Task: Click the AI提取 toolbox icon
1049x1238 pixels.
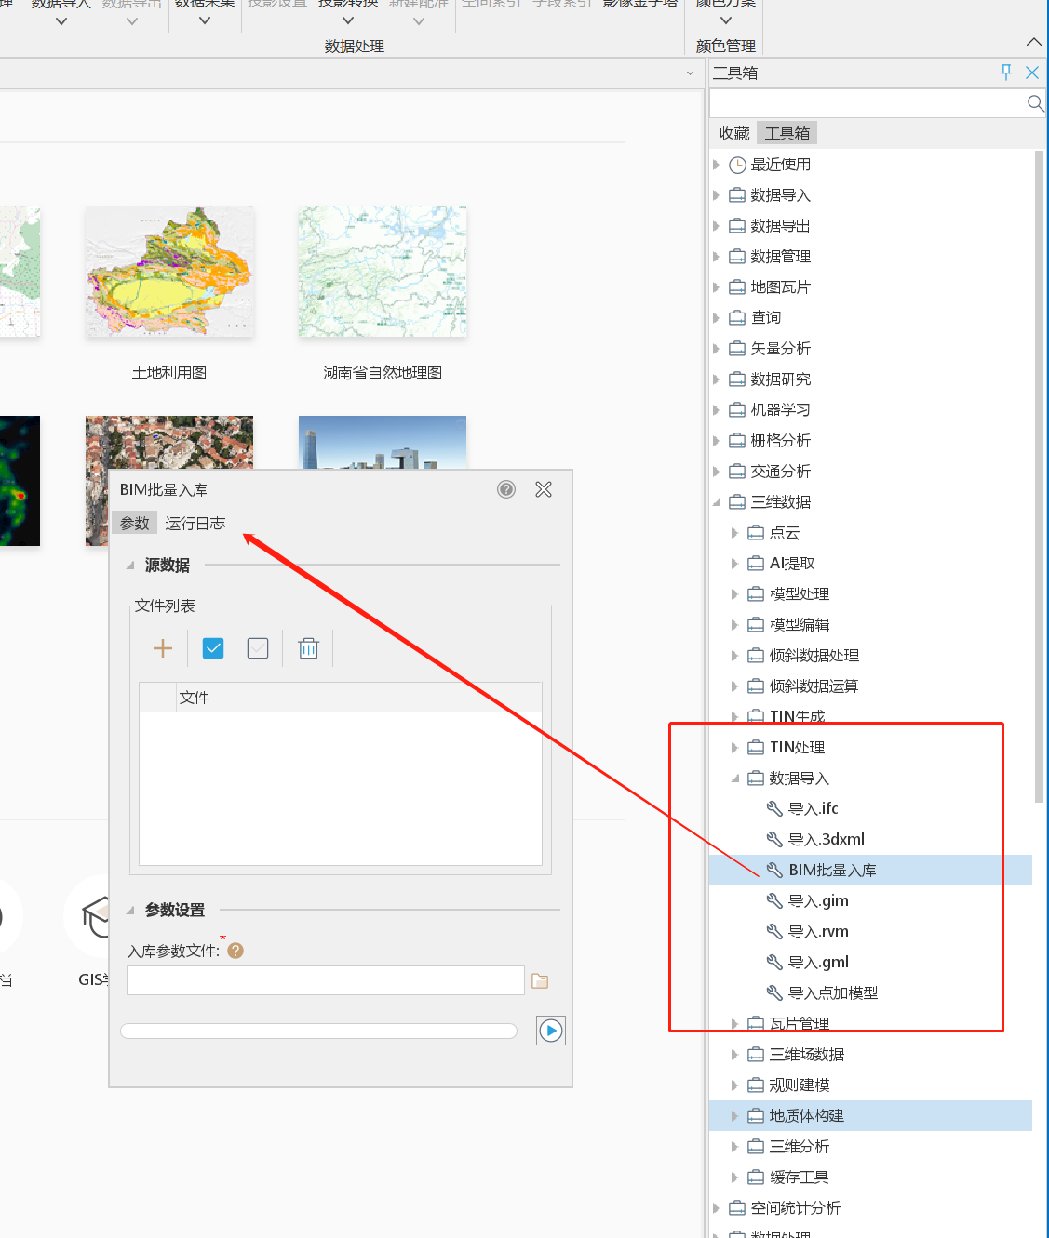Action: (x=756, y=564)
